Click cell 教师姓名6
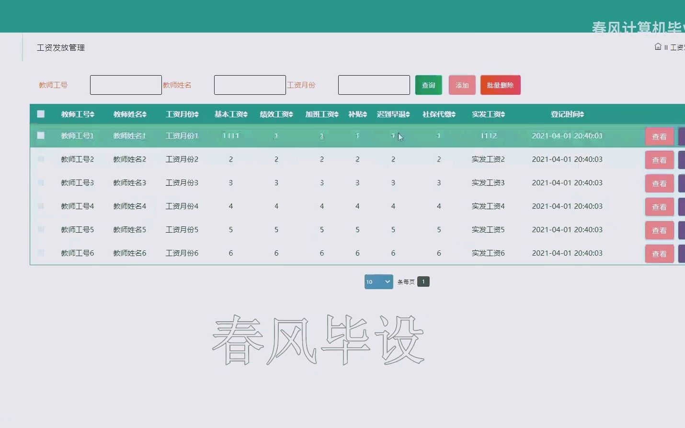This screenshot has height=428, width=685. (x=129, y=253)
